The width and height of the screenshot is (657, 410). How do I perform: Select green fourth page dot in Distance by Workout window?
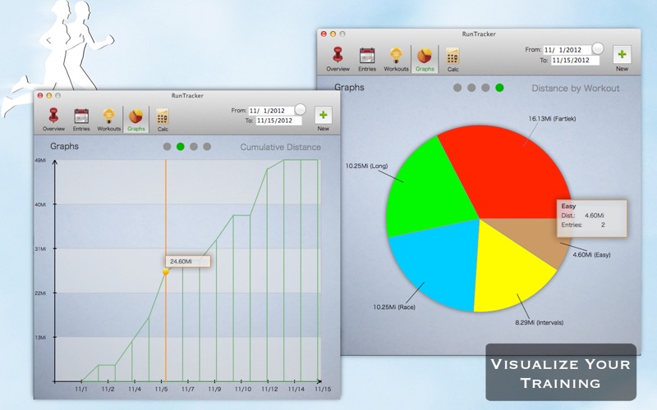(499, 88)
